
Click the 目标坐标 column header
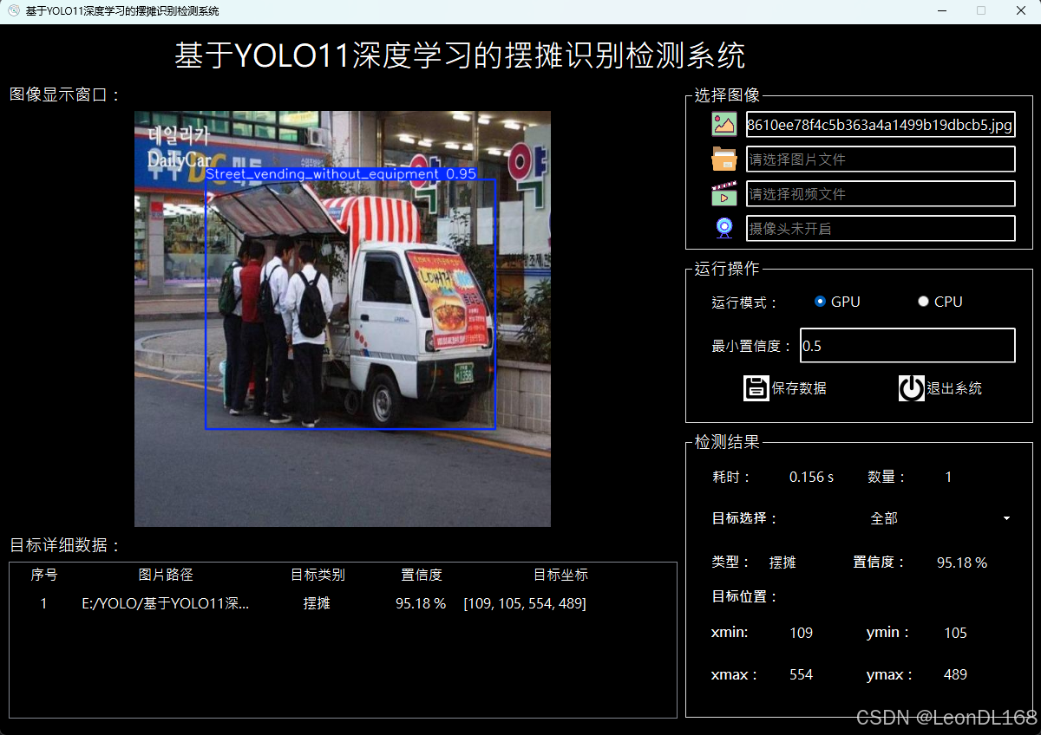coord(560,575)
